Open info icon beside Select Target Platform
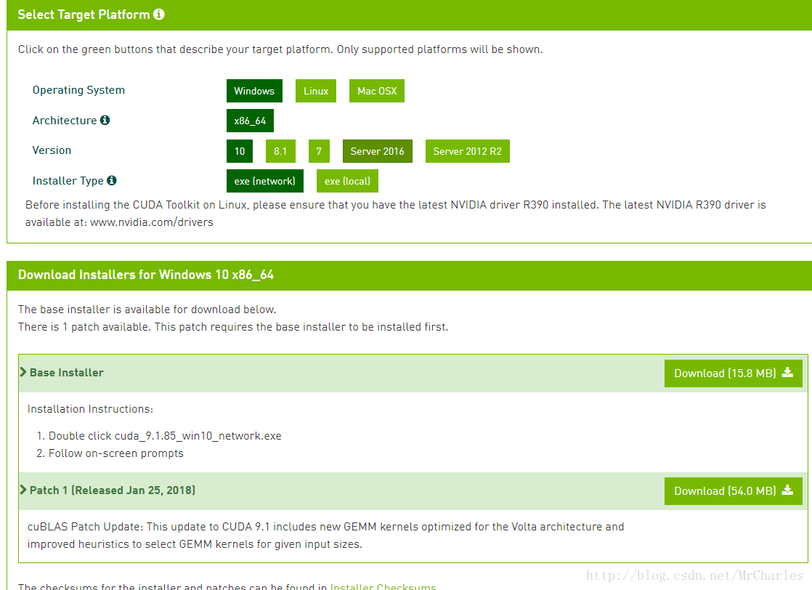The height and width of the screenshot is (590, 812). 159,15
